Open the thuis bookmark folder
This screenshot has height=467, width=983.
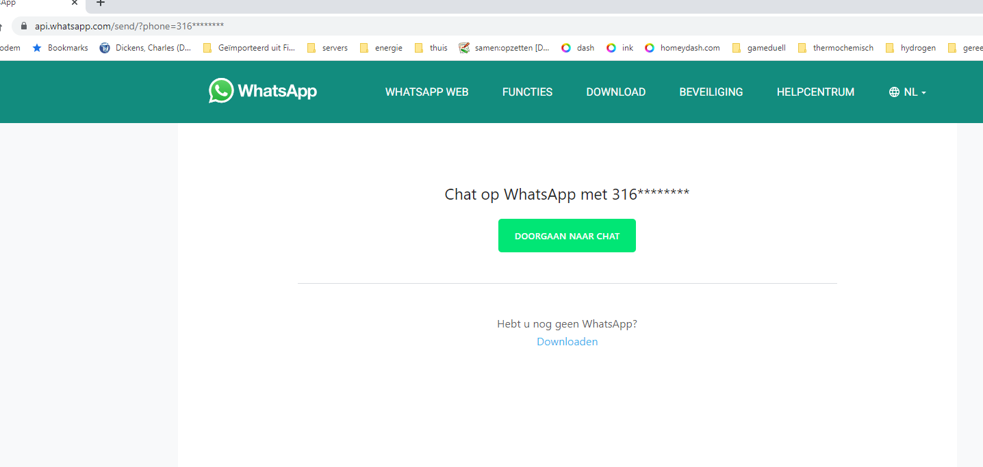(x=431, y=48)
